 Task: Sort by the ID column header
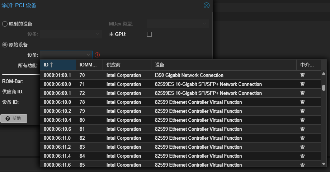click(58, 65)
